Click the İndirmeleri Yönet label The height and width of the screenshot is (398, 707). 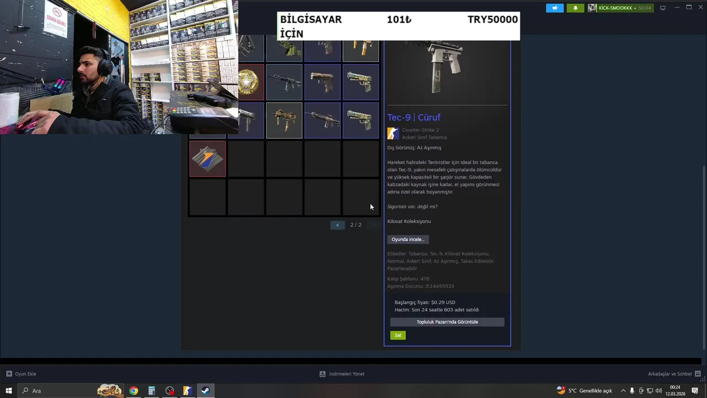click(347, 374)
